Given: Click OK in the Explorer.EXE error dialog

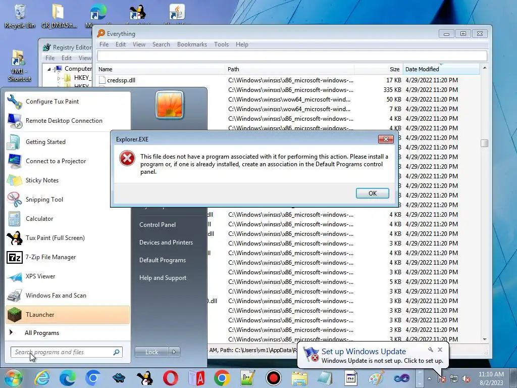Looking at the screenshot, I should point(372,193).
